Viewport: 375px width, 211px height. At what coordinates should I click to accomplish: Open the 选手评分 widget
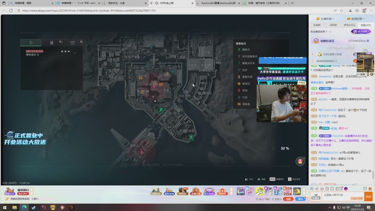[x=23, y=191]
